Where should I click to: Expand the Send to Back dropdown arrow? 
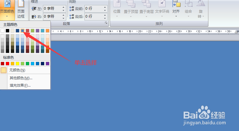coord(146,16)
